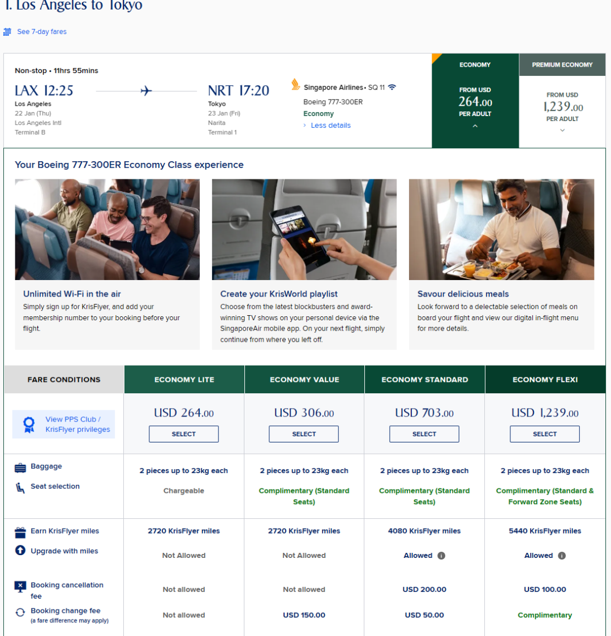The height and width of the screenshot is (636, 611).
Task: Click the calendar icon beside See 7-day fares
Action: pyautogui.click(x=7, y=32)
